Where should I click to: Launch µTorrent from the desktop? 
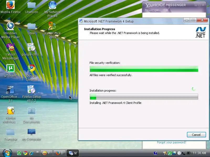10,71
